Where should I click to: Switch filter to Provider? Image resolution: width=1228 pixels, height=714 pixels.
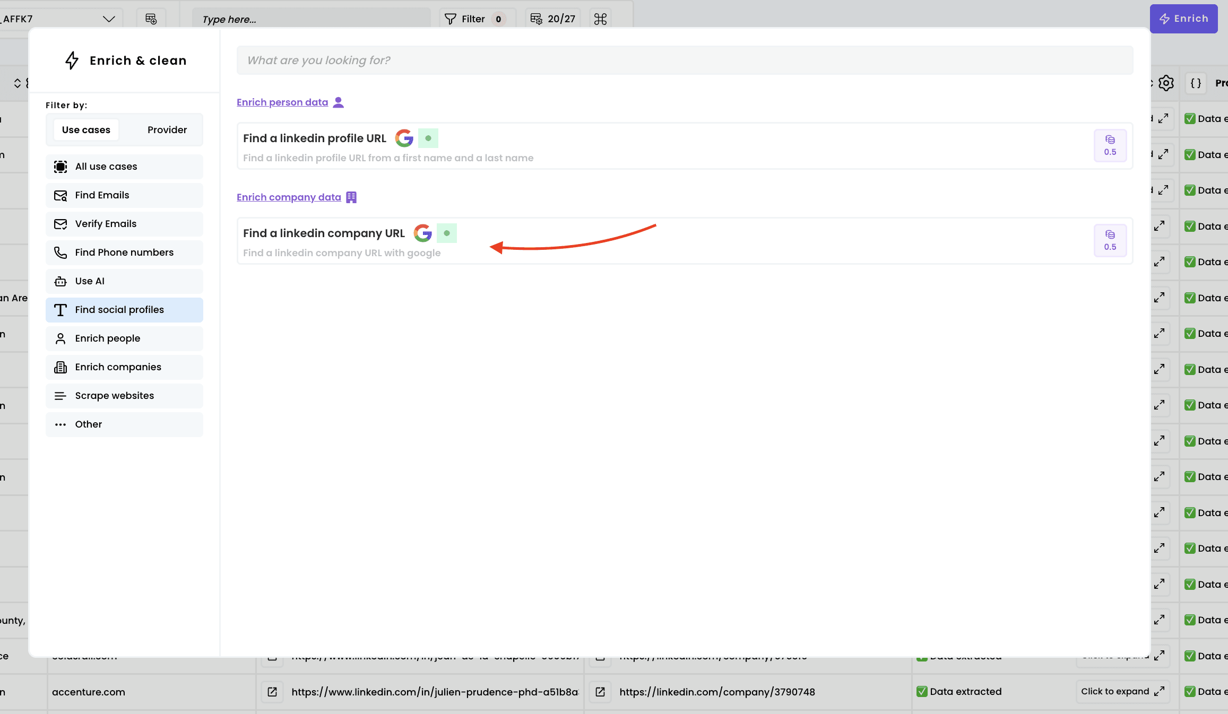coord(167,130)
